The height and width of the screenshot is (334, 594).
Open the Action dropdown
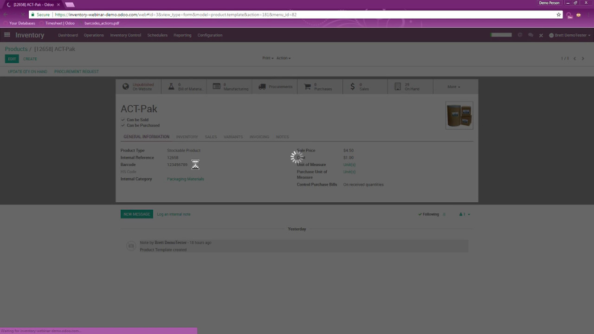coord(284,58)
